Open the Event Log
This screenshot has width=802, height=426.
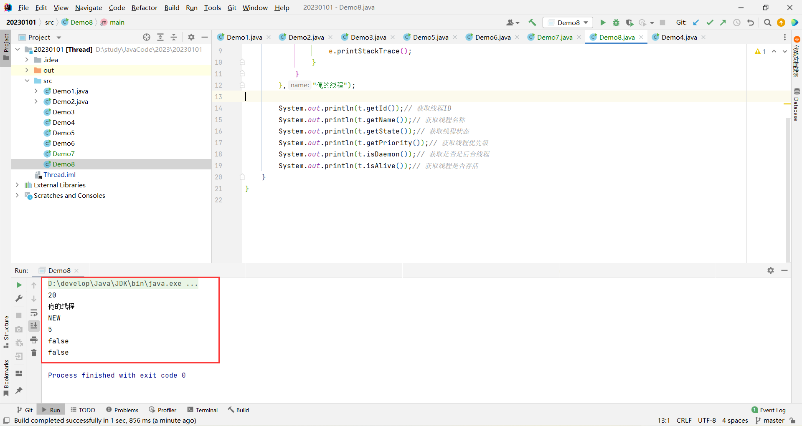[x=768, y=410]
